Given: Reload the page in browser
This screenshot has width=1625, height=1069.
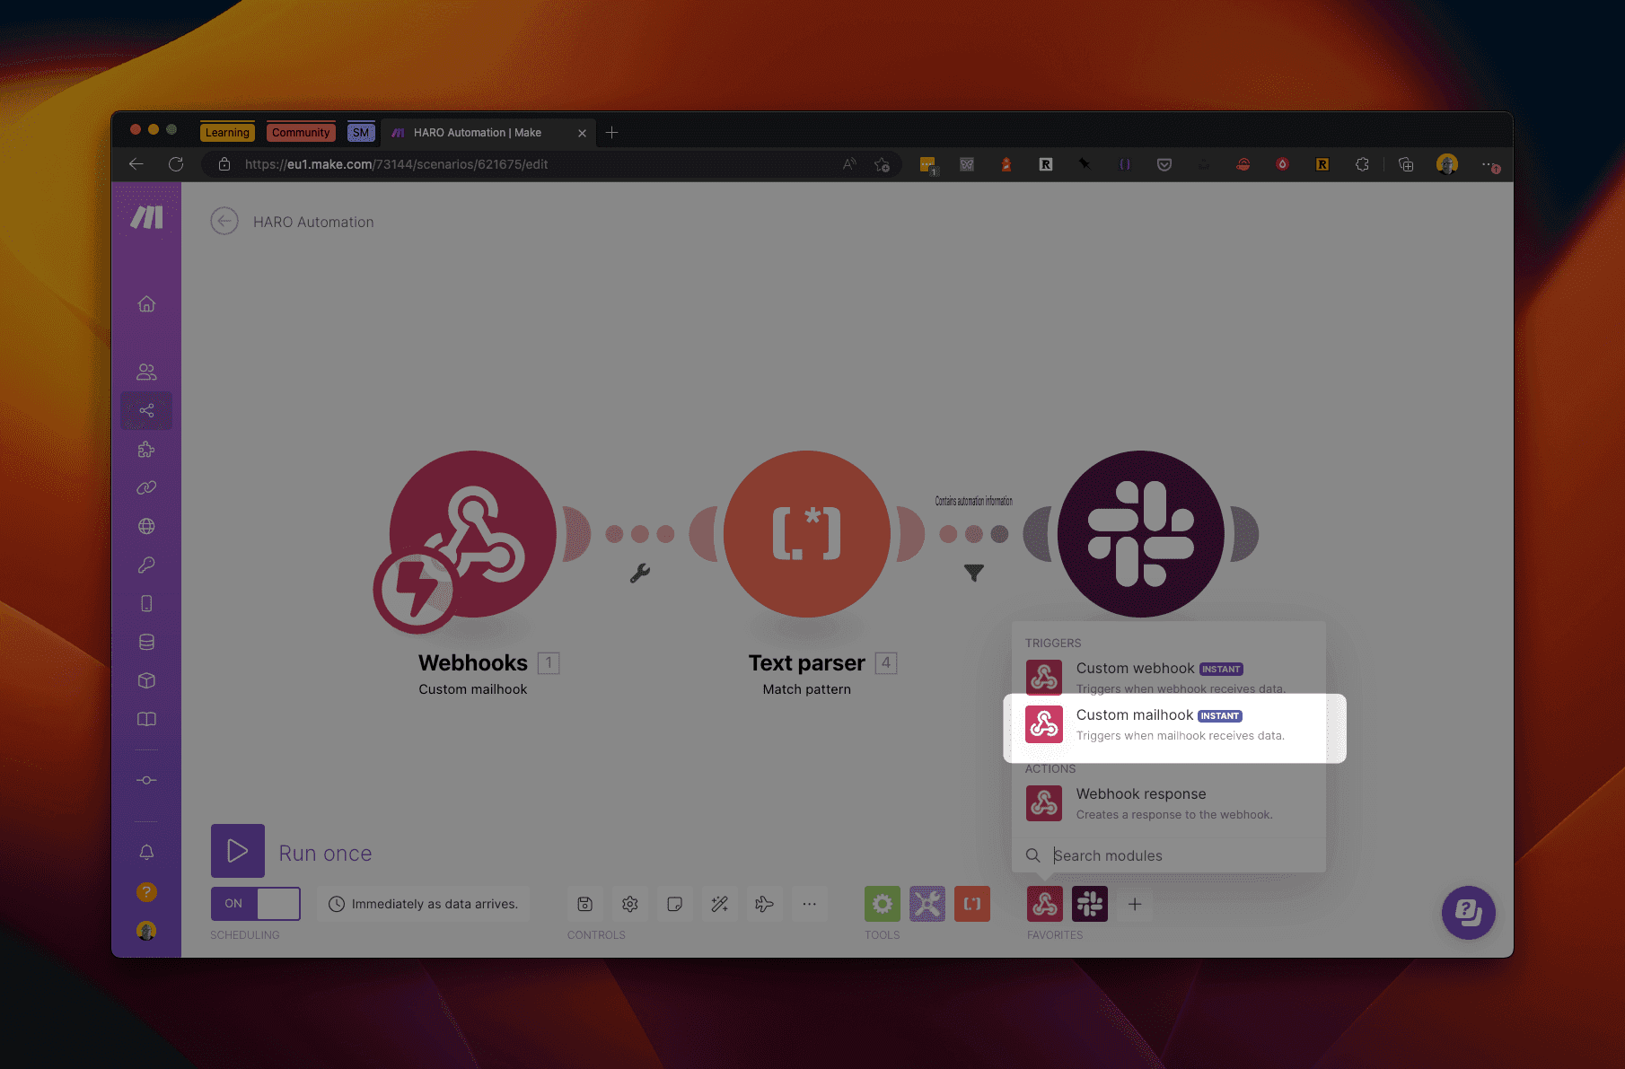Looking at the screenshot, I should pos(176,164).
